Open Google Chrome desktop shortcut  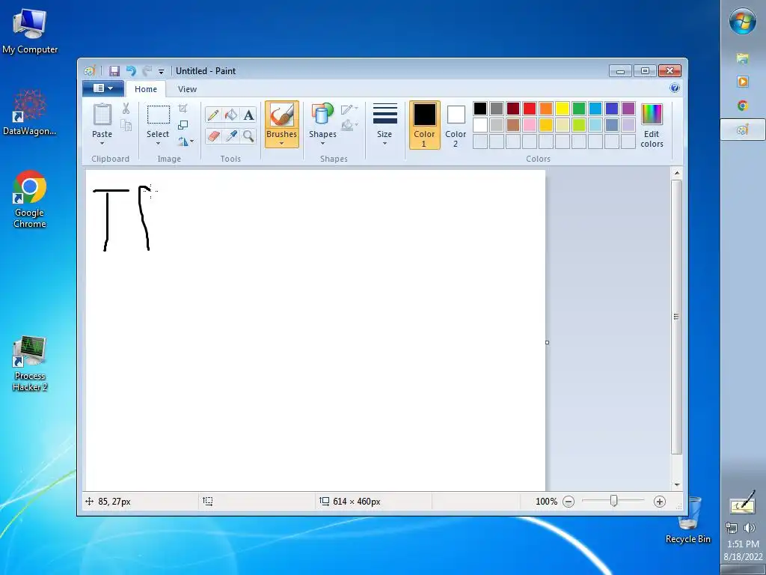point(30,199)
